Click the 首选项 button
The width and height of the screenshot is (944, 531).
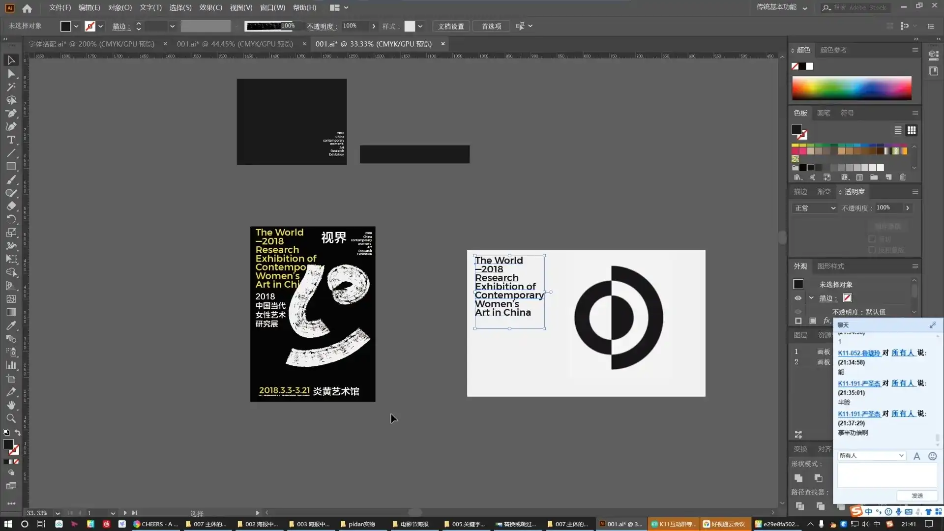(491, 26)
